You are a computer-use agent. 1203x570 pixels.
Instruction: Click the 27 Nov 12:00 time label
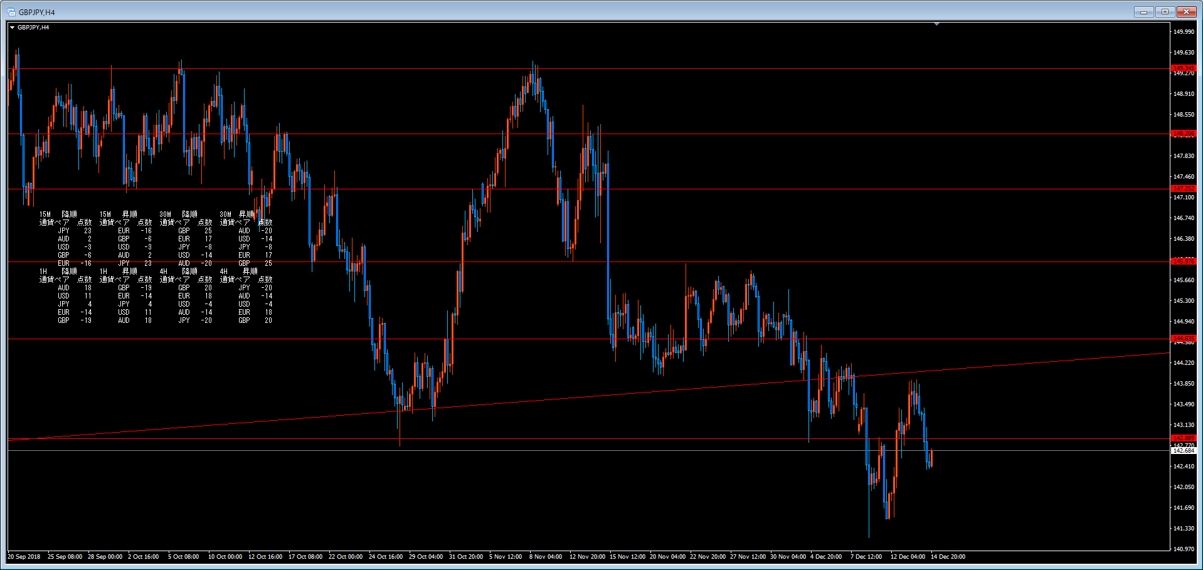[x=748, y=557]
